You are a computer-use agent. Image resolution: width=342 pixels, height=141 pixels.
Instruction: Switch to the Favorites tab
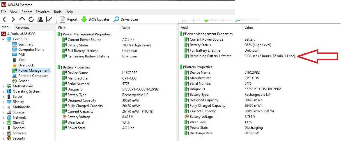pos(22,27)
